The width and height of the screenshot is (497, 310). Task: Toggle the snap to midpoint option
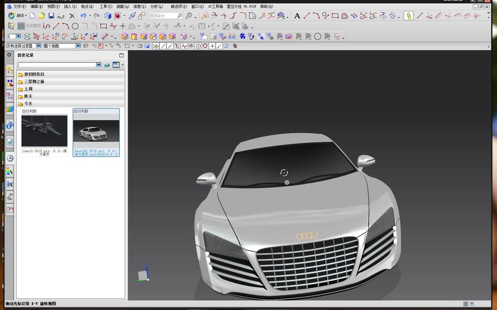(x=170, y=46)
